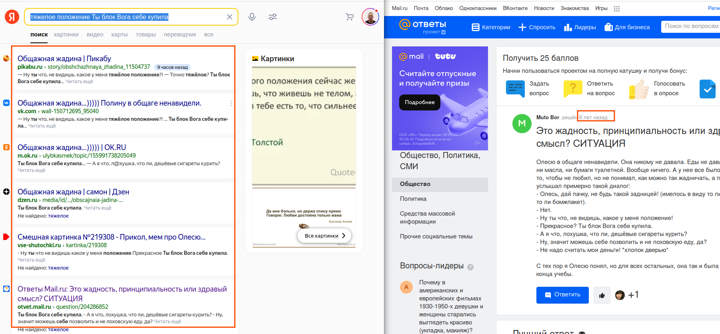This screenshot has width=720, height=334.
Task: Select the Общество category
Action: click(440, 184)
